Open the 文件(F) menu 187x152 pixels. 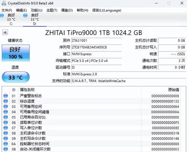tap(7, 10)
